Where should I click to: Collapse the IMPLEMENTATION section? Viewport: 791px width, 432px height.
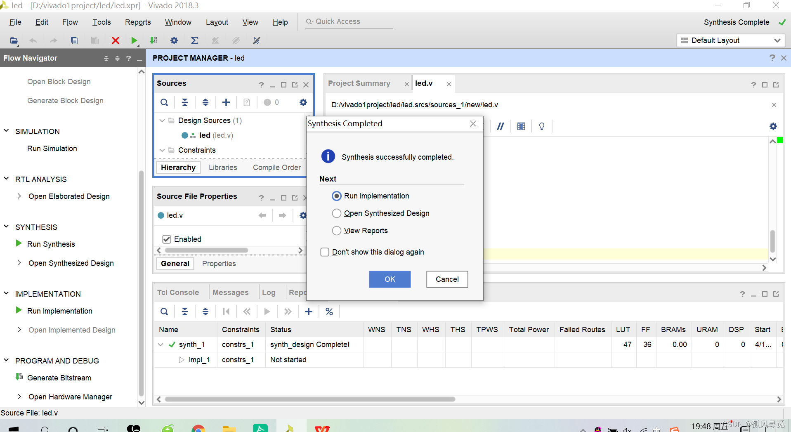[x=6, y=293]
